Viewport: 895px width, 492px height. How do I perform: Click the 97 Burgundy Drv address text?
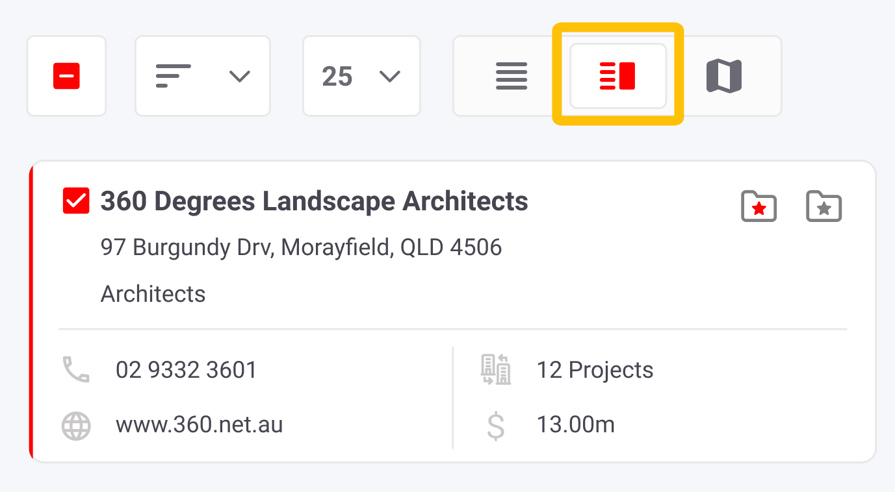point(301,247)
